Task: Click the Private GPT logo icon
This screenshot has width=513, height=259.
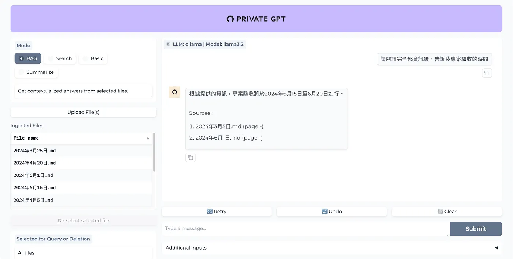Action: [230, 19]
